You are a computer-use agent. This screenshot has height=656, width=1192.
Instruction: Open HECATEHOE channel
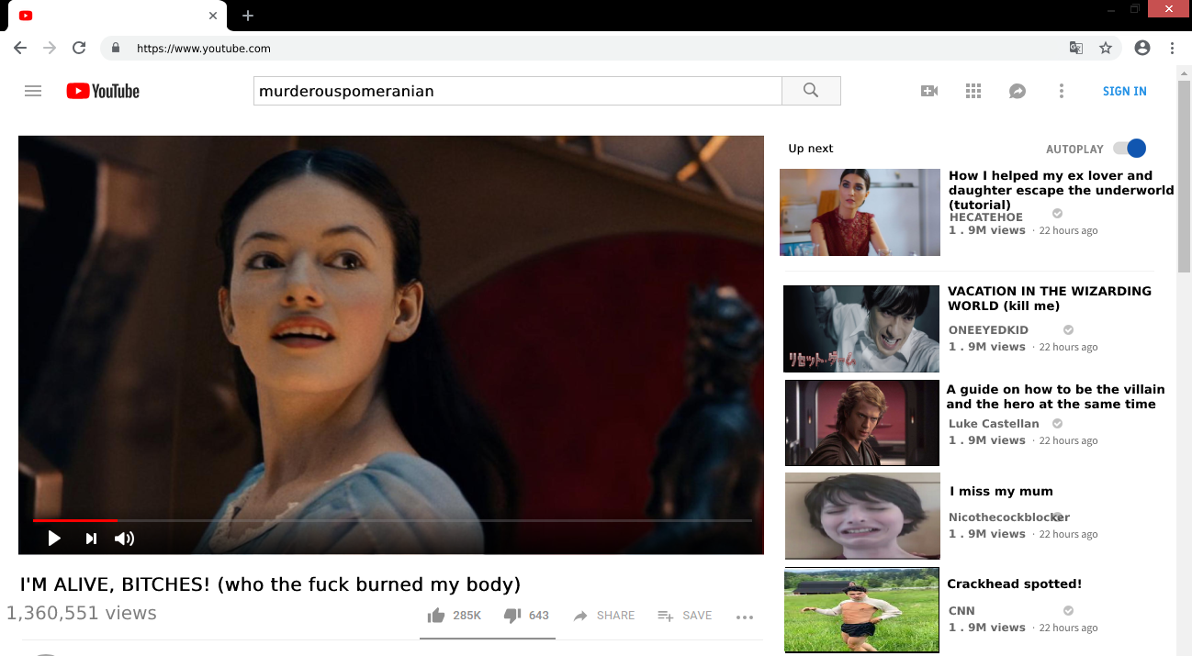point(985,217)
